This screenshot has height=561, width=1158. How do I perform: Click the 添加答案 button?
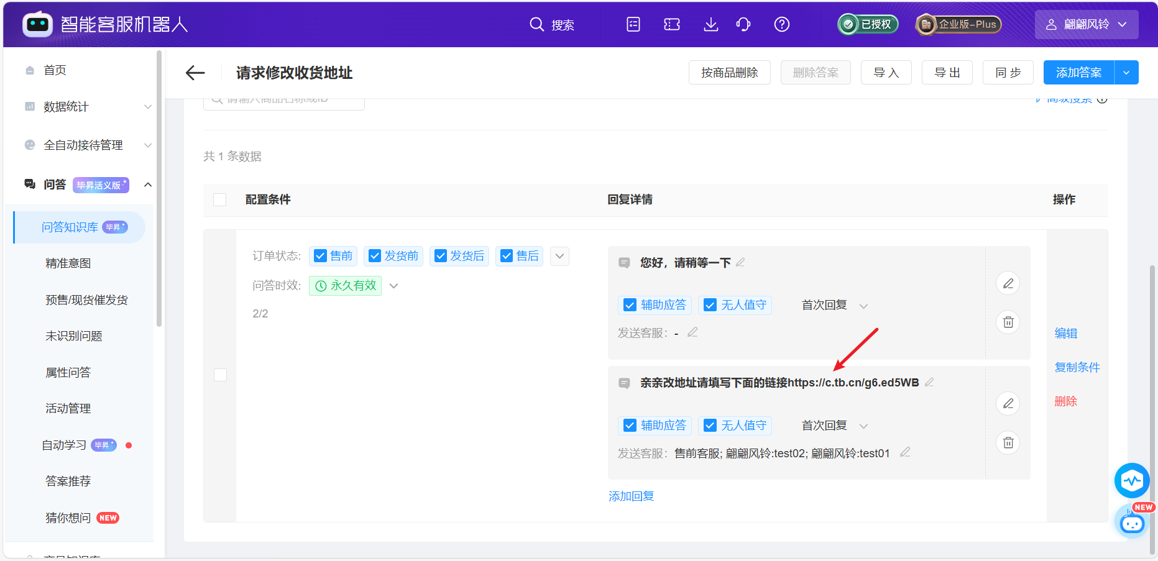tap(1079, 73)
